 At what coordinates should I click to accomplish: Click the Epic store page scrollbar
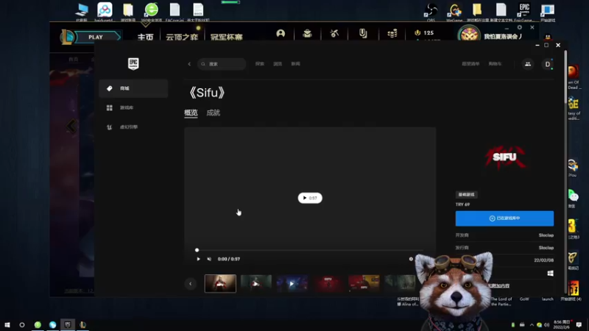(x=565, y=77)
